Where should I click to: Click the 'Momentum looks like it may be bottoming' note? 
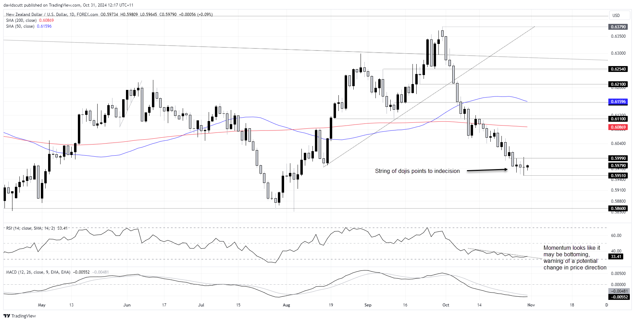click(575, 258)
